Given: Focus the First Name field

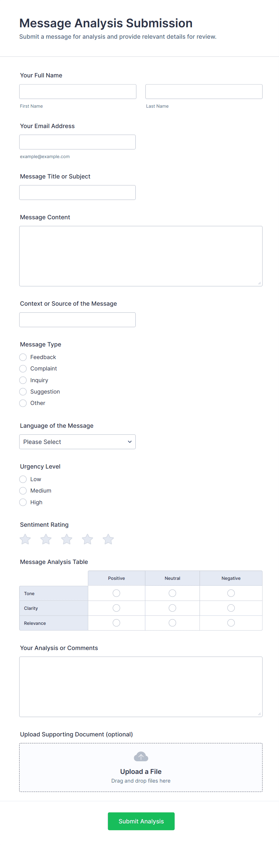Looking at the screenshot, I should click(x=78, y=91).
